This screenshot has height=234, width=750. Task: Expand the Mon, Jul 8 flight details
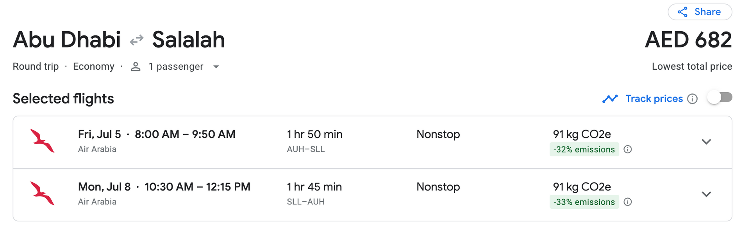(706, 194)
